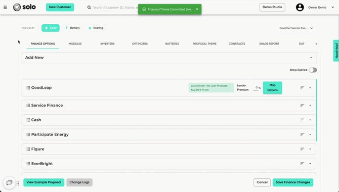
Task: Switch to the DXF tab
Action: [302, 44]
